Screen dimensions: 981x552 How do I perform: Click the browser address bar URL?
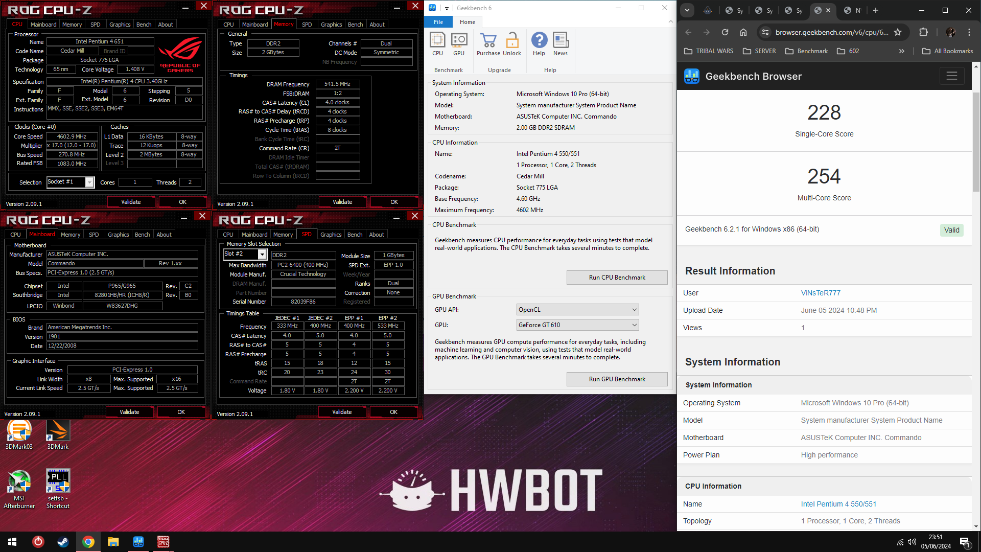(x=831, y=32)
